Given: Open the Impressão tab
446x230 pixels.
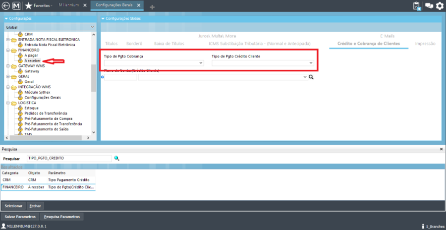Looking at the screenshot, I should click(425, 44).
